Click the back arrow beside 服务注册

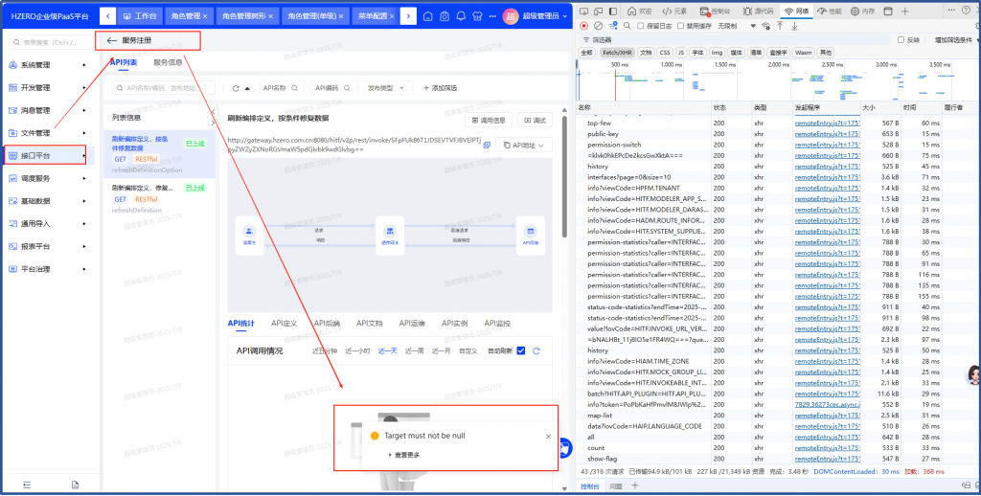click(x=112, y=41)
